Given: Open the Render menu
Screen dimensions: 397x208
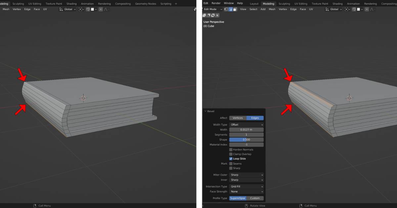Looking at the screenshot, I should point(216,3).
